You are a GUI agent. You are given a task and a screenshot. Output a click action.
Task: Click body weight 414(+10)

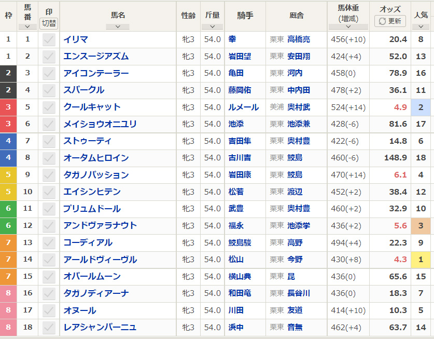tap(348, 310)
